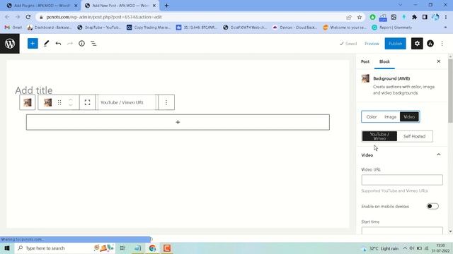
Task: Open the Windows Start menu
Action: (7, 248)
